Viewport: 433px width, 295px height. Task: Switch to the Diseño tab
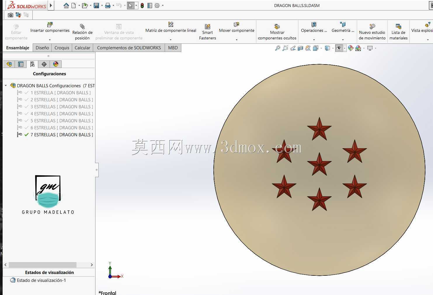[x=42, y=48]
